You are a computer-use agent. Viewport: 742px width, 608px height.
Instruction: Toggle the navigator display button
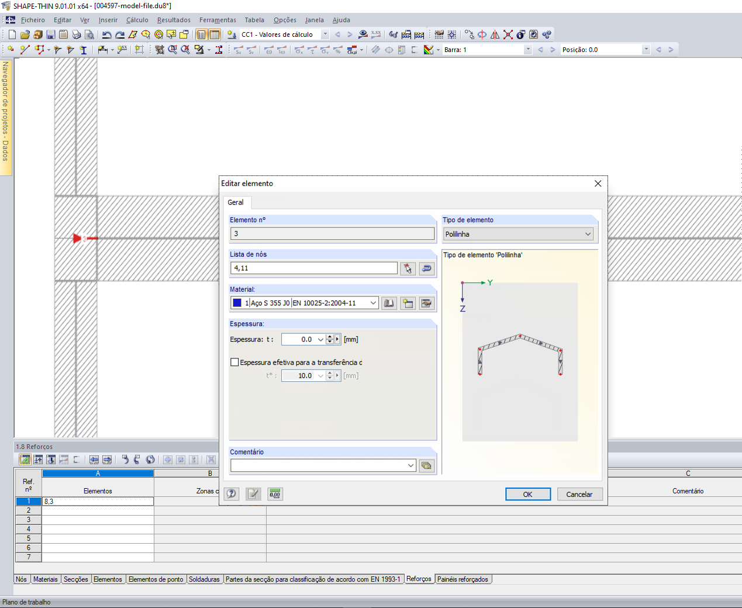pyautogui.click(x=201, y=34)
